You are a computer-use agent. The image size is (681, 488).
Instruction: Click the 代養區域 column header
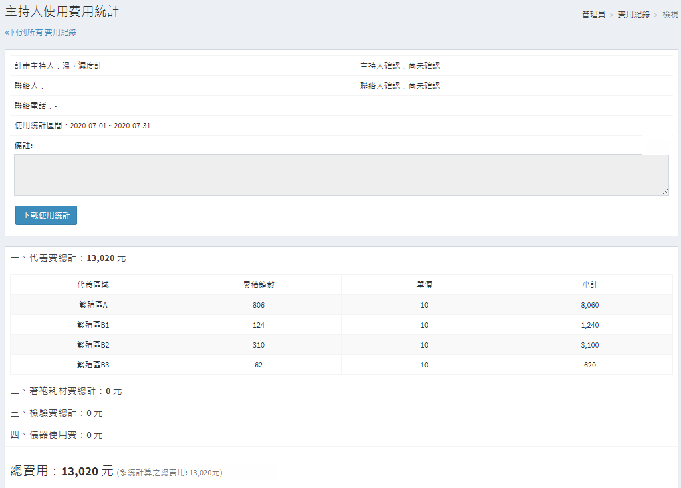click(93, 285)
